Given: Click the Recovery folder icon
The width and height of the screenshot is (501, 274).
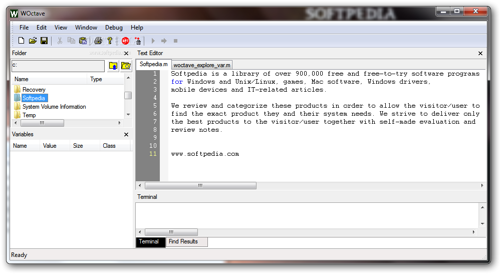Looking at the screenshot, I should [x=17, y=90].
